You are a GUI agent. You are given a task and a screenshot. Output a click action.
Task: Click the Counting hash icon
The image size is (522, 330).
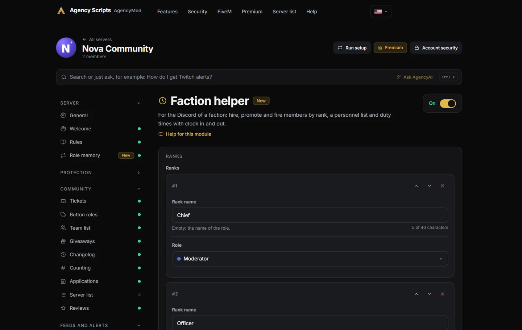(63, 268)
